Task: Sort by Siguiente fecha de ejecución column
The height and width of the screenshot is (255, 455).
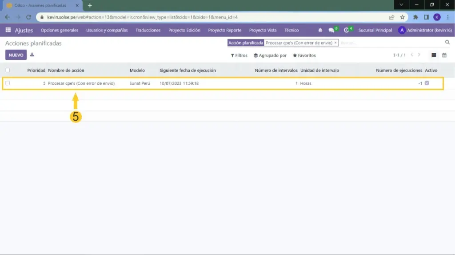Action: click(x=188, y=70)
